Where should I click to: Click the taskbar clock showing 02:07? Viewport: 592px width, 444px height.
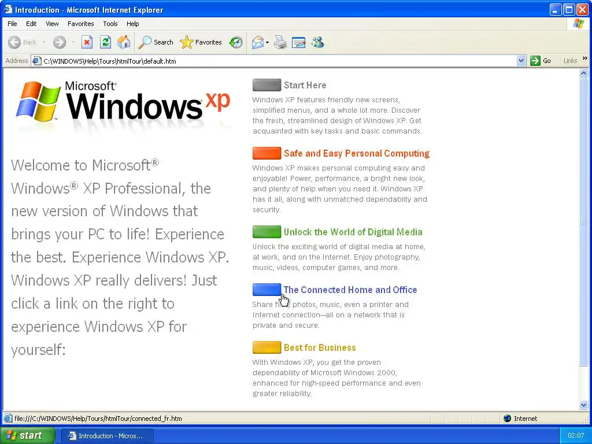[575, 435]
